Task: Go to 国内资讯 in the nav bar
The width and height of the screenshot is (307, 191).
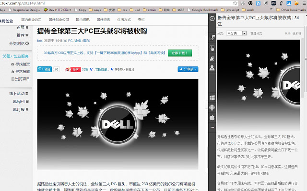Action: pyautogui.click(x=83, y=20)
